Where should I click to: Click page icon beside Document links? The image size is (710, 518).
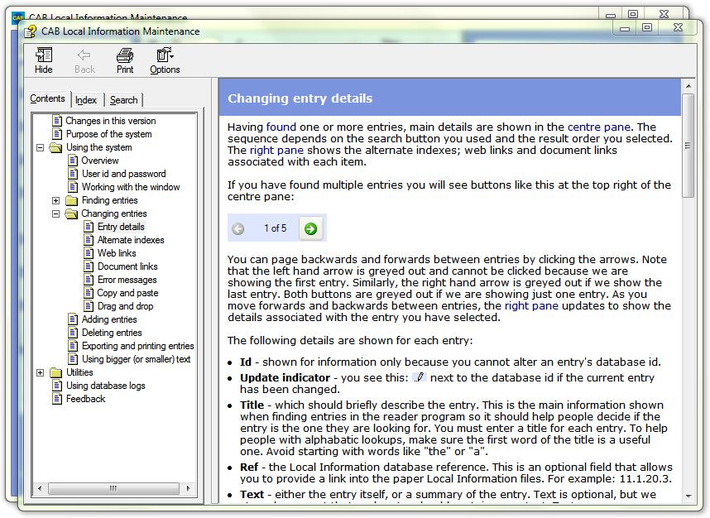click(x=89, y=266)
